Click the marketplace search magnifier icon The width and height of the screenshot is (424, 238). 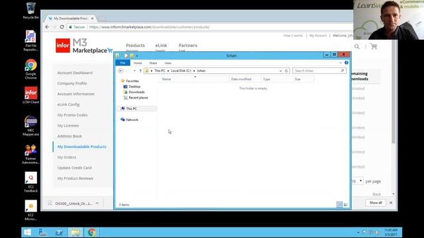point(357,47)
